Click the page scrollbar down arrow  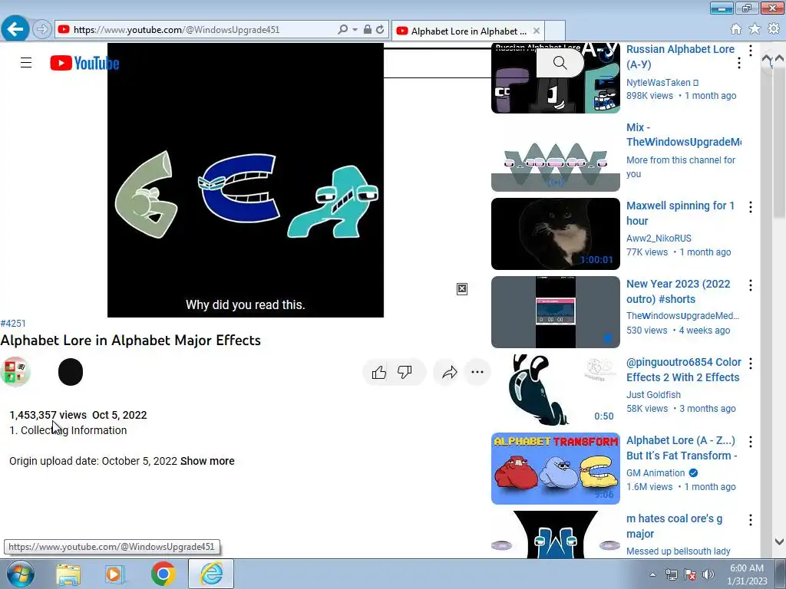(x=779, y=541)
